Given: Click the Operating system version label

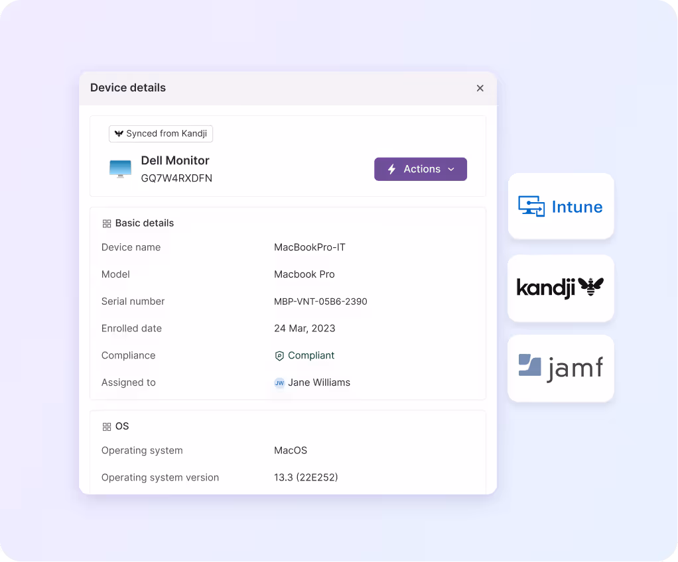Looking at the screenshot, I should point(160,477).
